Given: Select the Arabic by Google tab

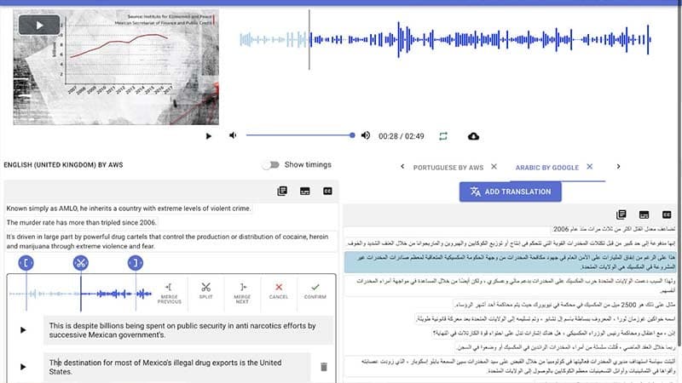Looking at the screenshot, I should pos(547,167).
